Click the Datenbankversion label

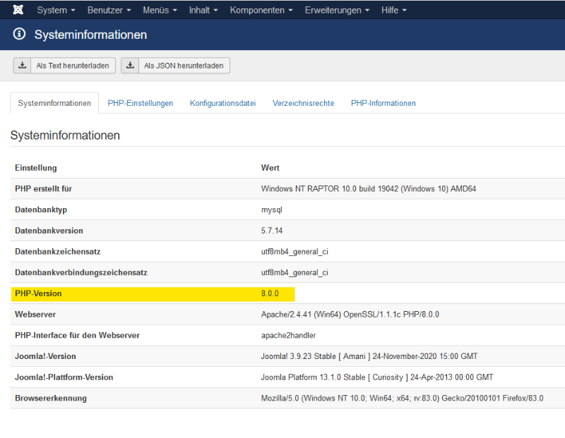tap(49, 231)
